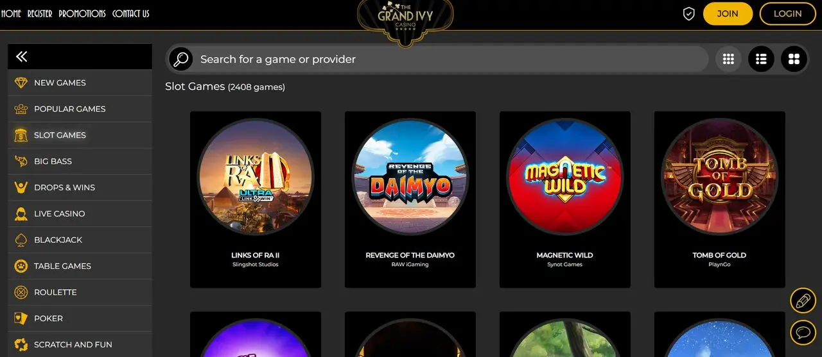Open the Drops & Wins category

(x=80, y=187)
